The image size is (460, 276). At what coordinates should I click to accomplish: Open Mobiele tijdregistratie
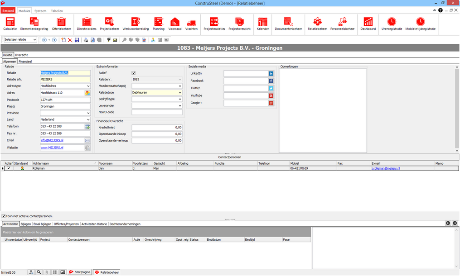[421, 24]
